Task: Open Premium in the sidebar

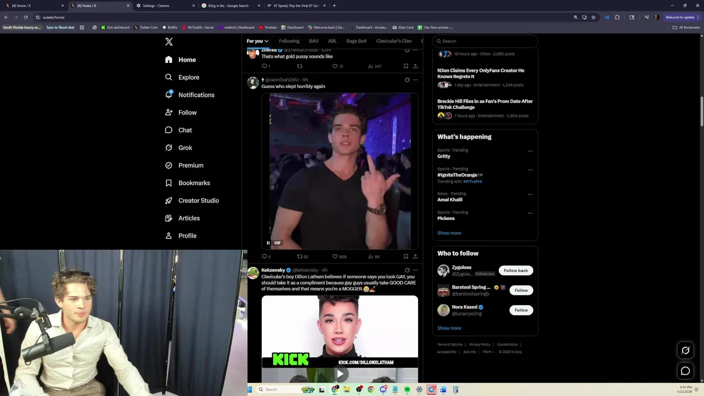Action: tap(184, 165)
